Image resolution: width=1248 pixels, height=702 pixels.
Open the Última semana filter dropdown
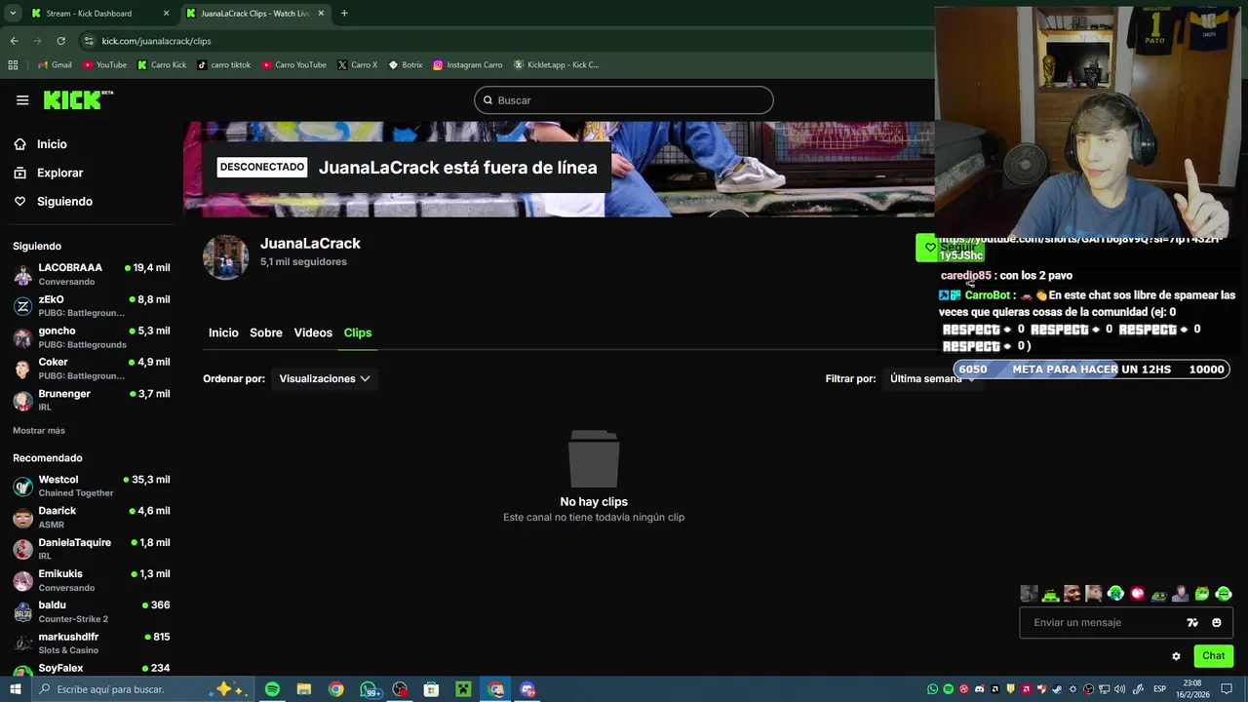pyautogui.click(x=931, y=378)
